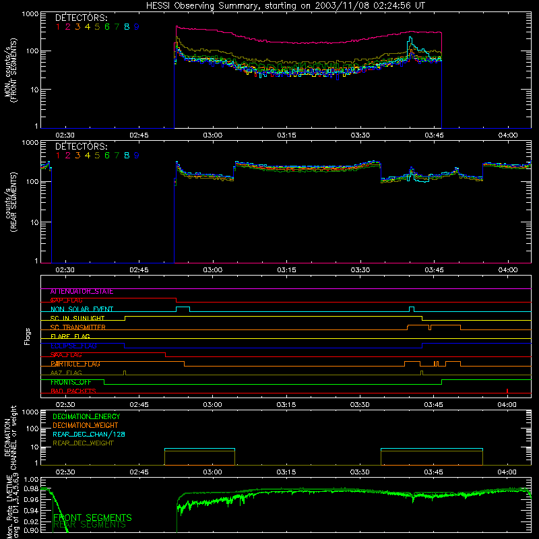
Task: Click 02:45 tick on the Flags plot
Action: tap(139, 405)
